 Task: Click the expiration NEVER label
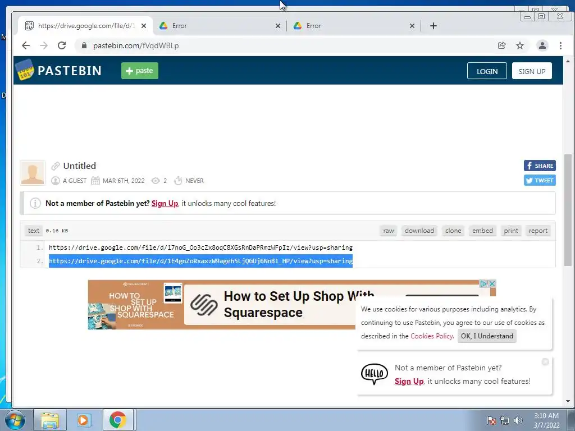click(x=194, y=181)
